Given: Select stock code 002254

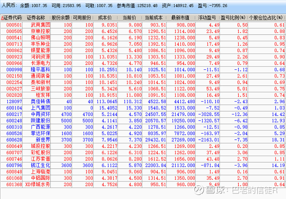Looking at the screenshot, I should pos(14,83).
